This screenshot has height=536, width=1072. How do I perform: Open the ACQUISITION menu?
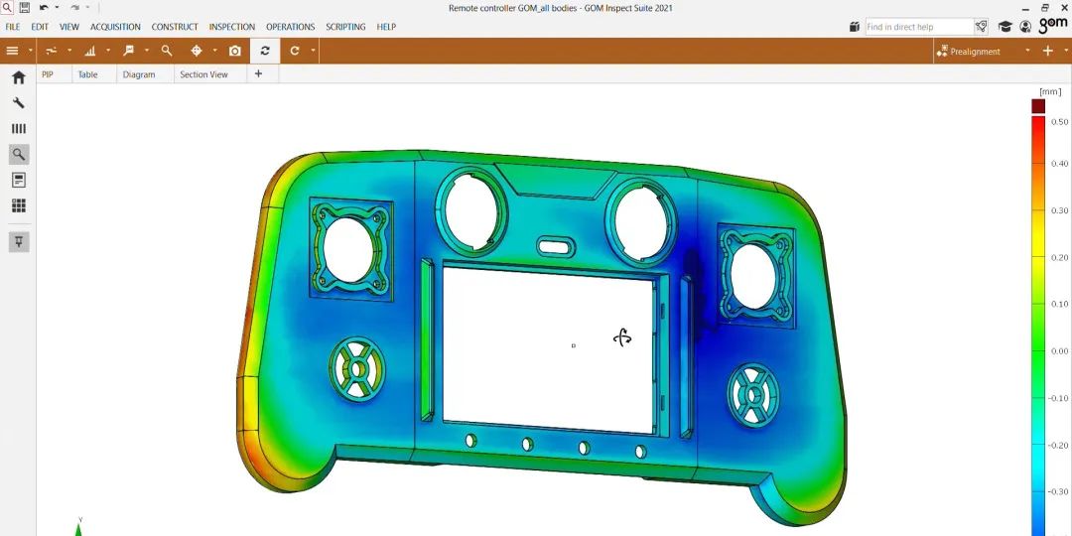tap(115, 27)
